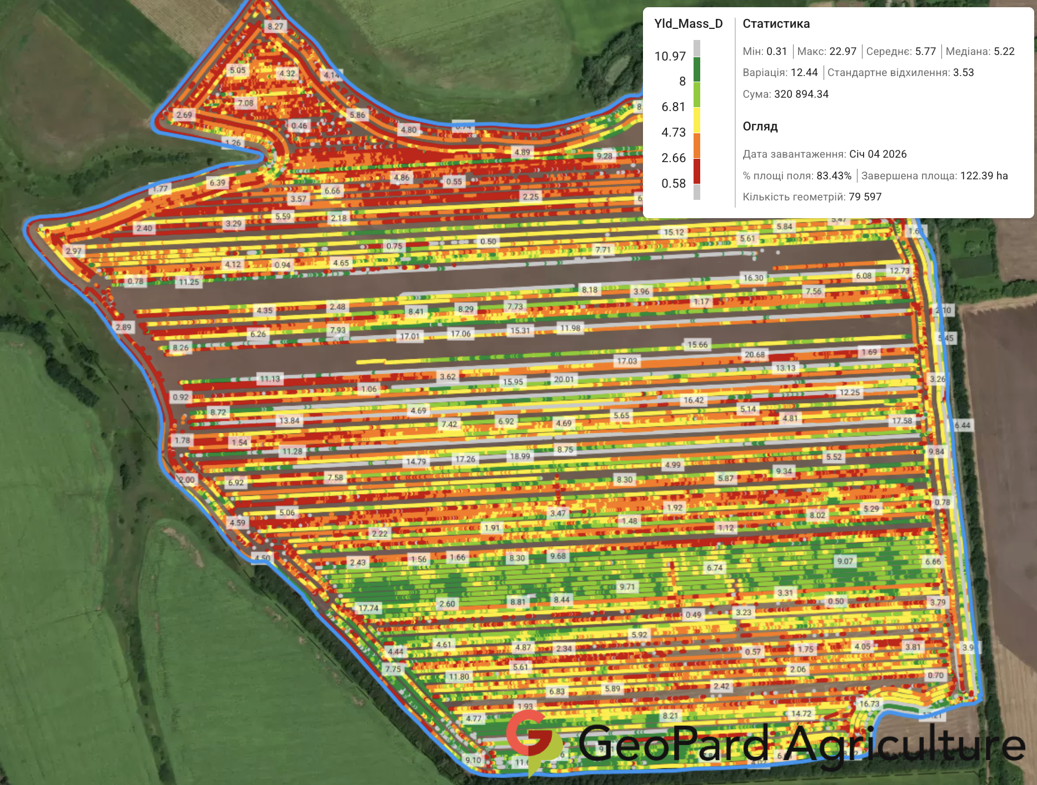The width and height of the screenshot is (1037, 785).
Task: Click the Макс value 22.97
Action: (x=842, y=52)
